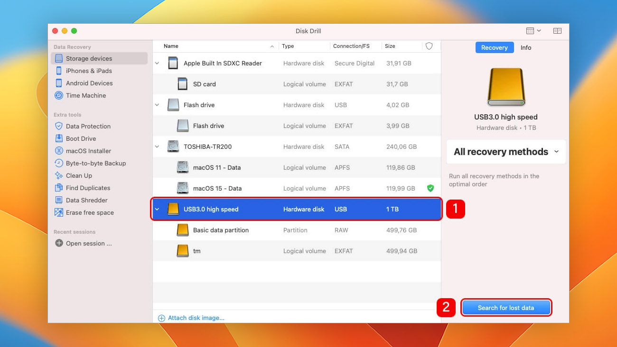The width and height of the screenshot is (617, 347).
Task: Open Clean Up tool
Action: [79, 175]
